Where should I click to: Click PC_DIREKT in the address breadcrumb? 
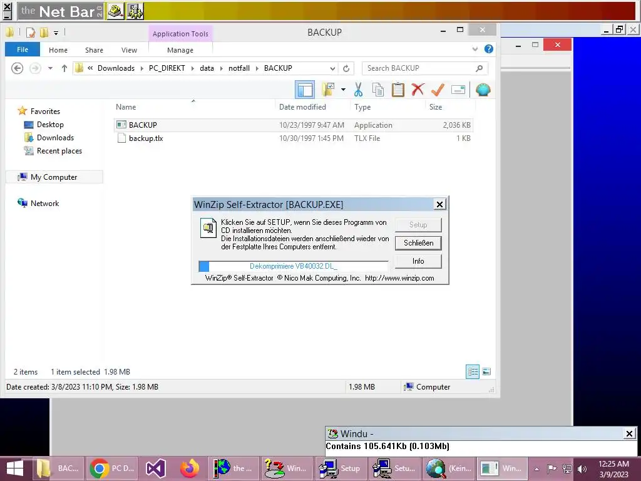pyautogui.click(x=167, y=68)
